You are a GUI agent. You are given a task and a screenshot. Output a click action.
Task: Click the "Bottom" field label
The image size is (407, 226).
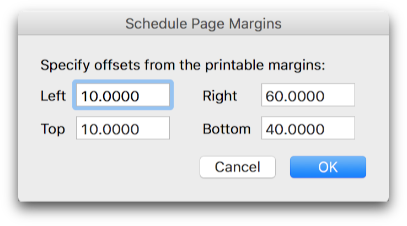pyautogui.click(x=227, y=129)
